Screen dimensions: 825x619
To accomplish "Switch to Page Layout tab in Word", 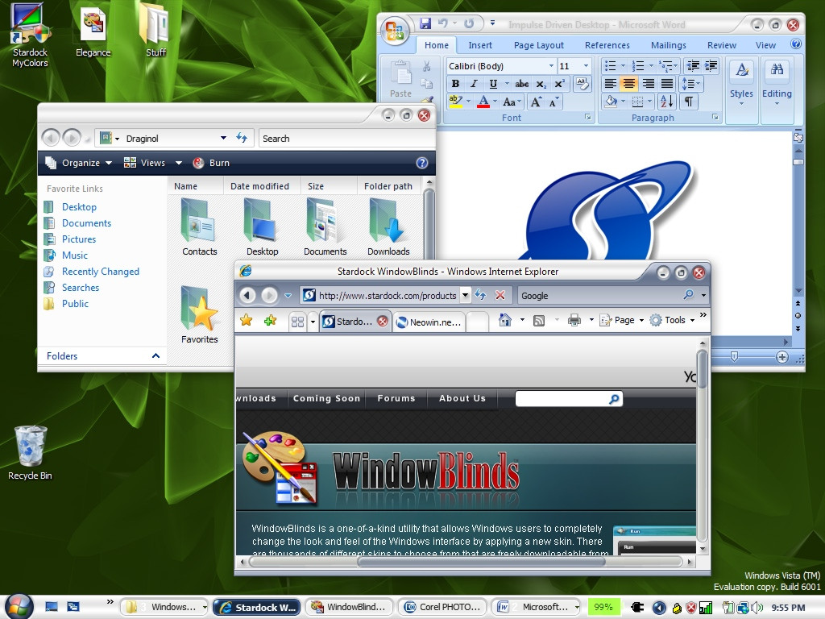I will pyautogui.click(x=538, y=45).
